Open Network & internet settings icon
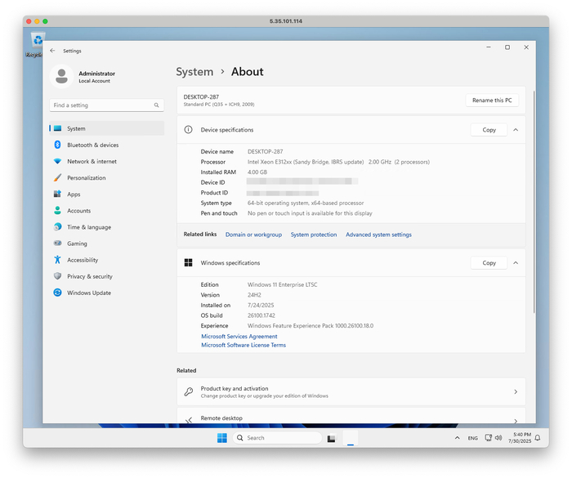The width and height of the screenshot is (572, 478). coord(57,161)
